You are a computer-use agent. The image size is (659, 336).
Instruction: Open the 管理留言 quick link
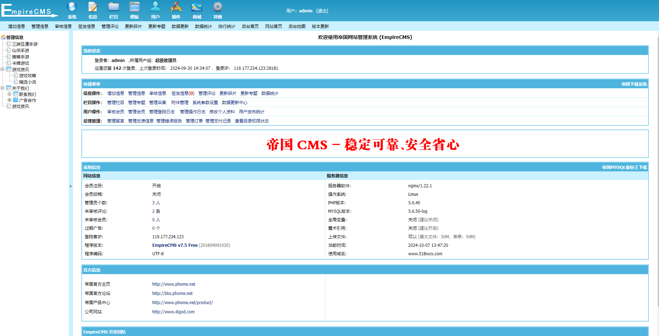click(x=116, y=121)
